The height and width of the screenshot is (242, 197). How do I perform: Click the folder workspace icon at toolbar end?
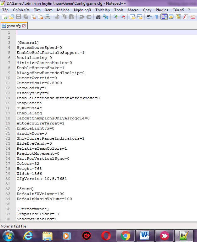click(193, 17)
